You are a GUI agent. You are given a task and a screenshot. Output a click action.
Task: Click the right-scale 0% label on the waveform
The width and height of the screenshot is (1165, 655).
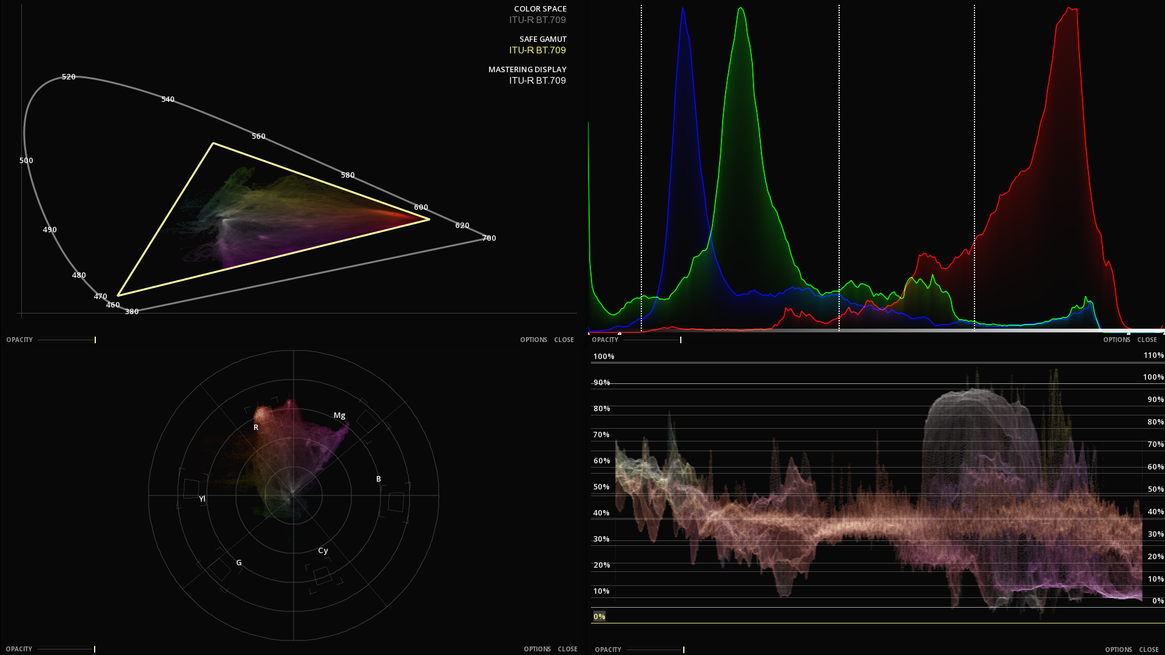1158,601
